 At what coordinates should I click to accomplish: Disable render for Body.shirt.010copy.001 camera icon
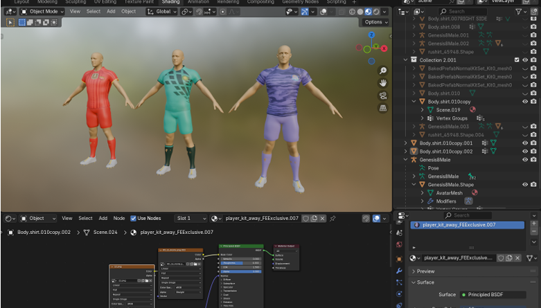tap(533, 143)
